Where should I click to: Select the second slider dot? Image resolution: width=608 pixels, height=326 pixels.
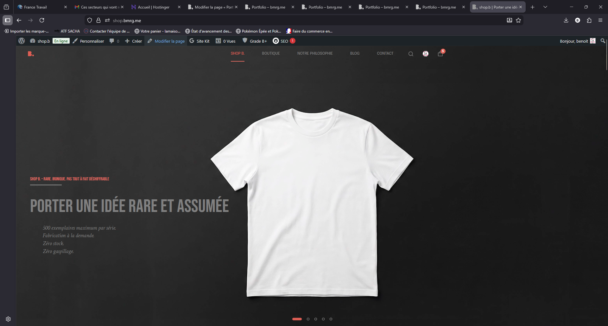(308, 319)
